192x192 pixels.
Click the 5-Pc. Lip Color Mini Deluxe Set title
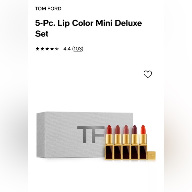point(88,28)
